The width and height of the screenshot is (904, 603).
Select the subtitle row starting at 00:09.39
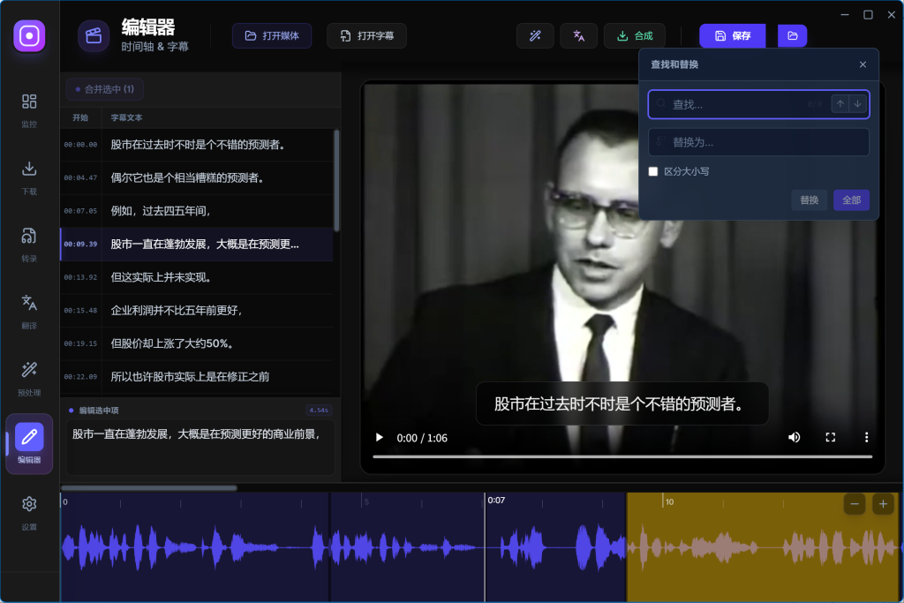[x=199, y=244]
